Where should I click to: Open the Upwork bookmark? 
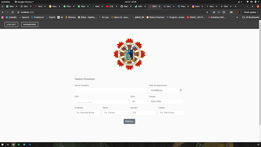(24, 17)
